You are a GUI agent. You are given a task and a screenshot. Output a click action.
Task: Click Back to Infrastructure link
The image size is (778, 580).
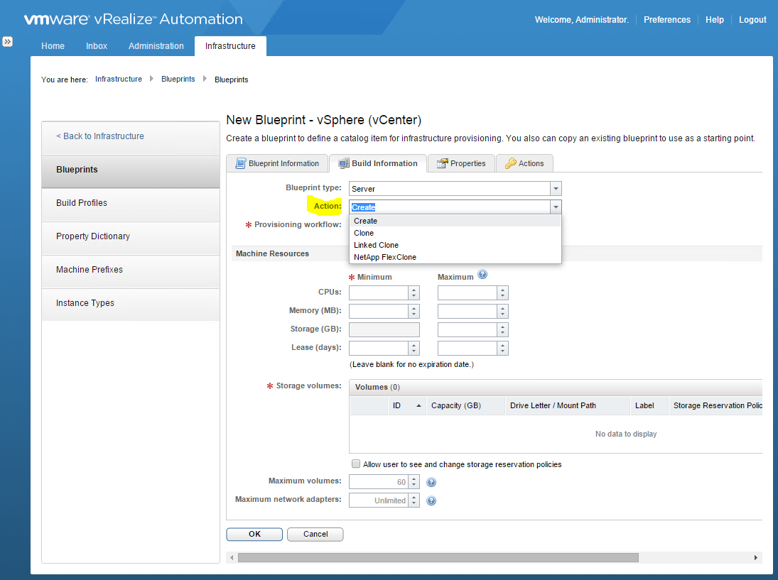click(100, 136)
